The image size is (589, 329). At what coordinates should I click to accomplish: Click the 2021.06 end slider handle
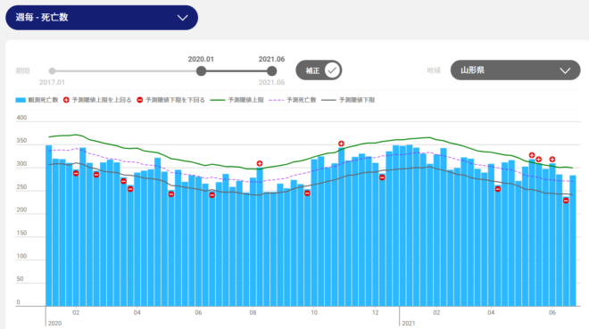coord(271,70)
